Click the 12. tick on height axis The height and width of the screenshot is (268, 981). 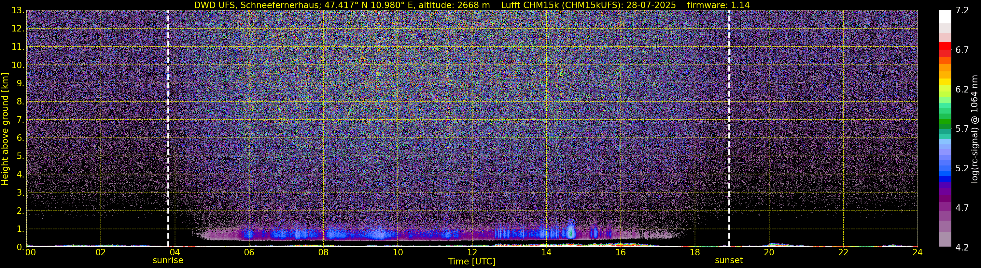coord(18,29)
